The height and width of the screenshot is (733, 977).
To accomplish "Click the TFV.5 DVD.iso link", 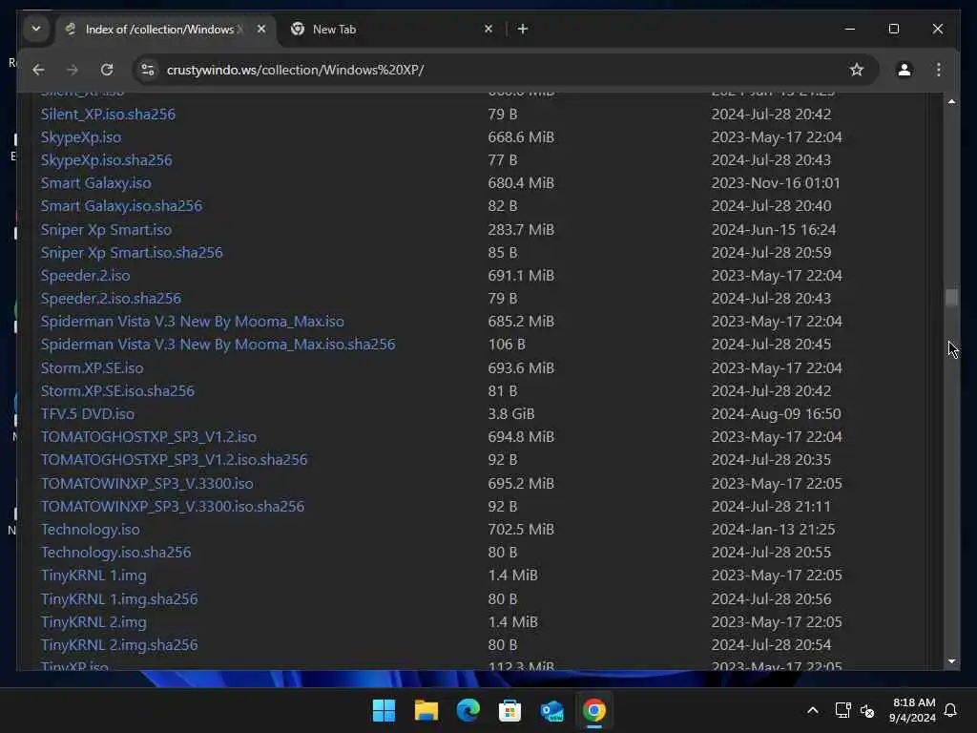I will (x=88, y=414).
